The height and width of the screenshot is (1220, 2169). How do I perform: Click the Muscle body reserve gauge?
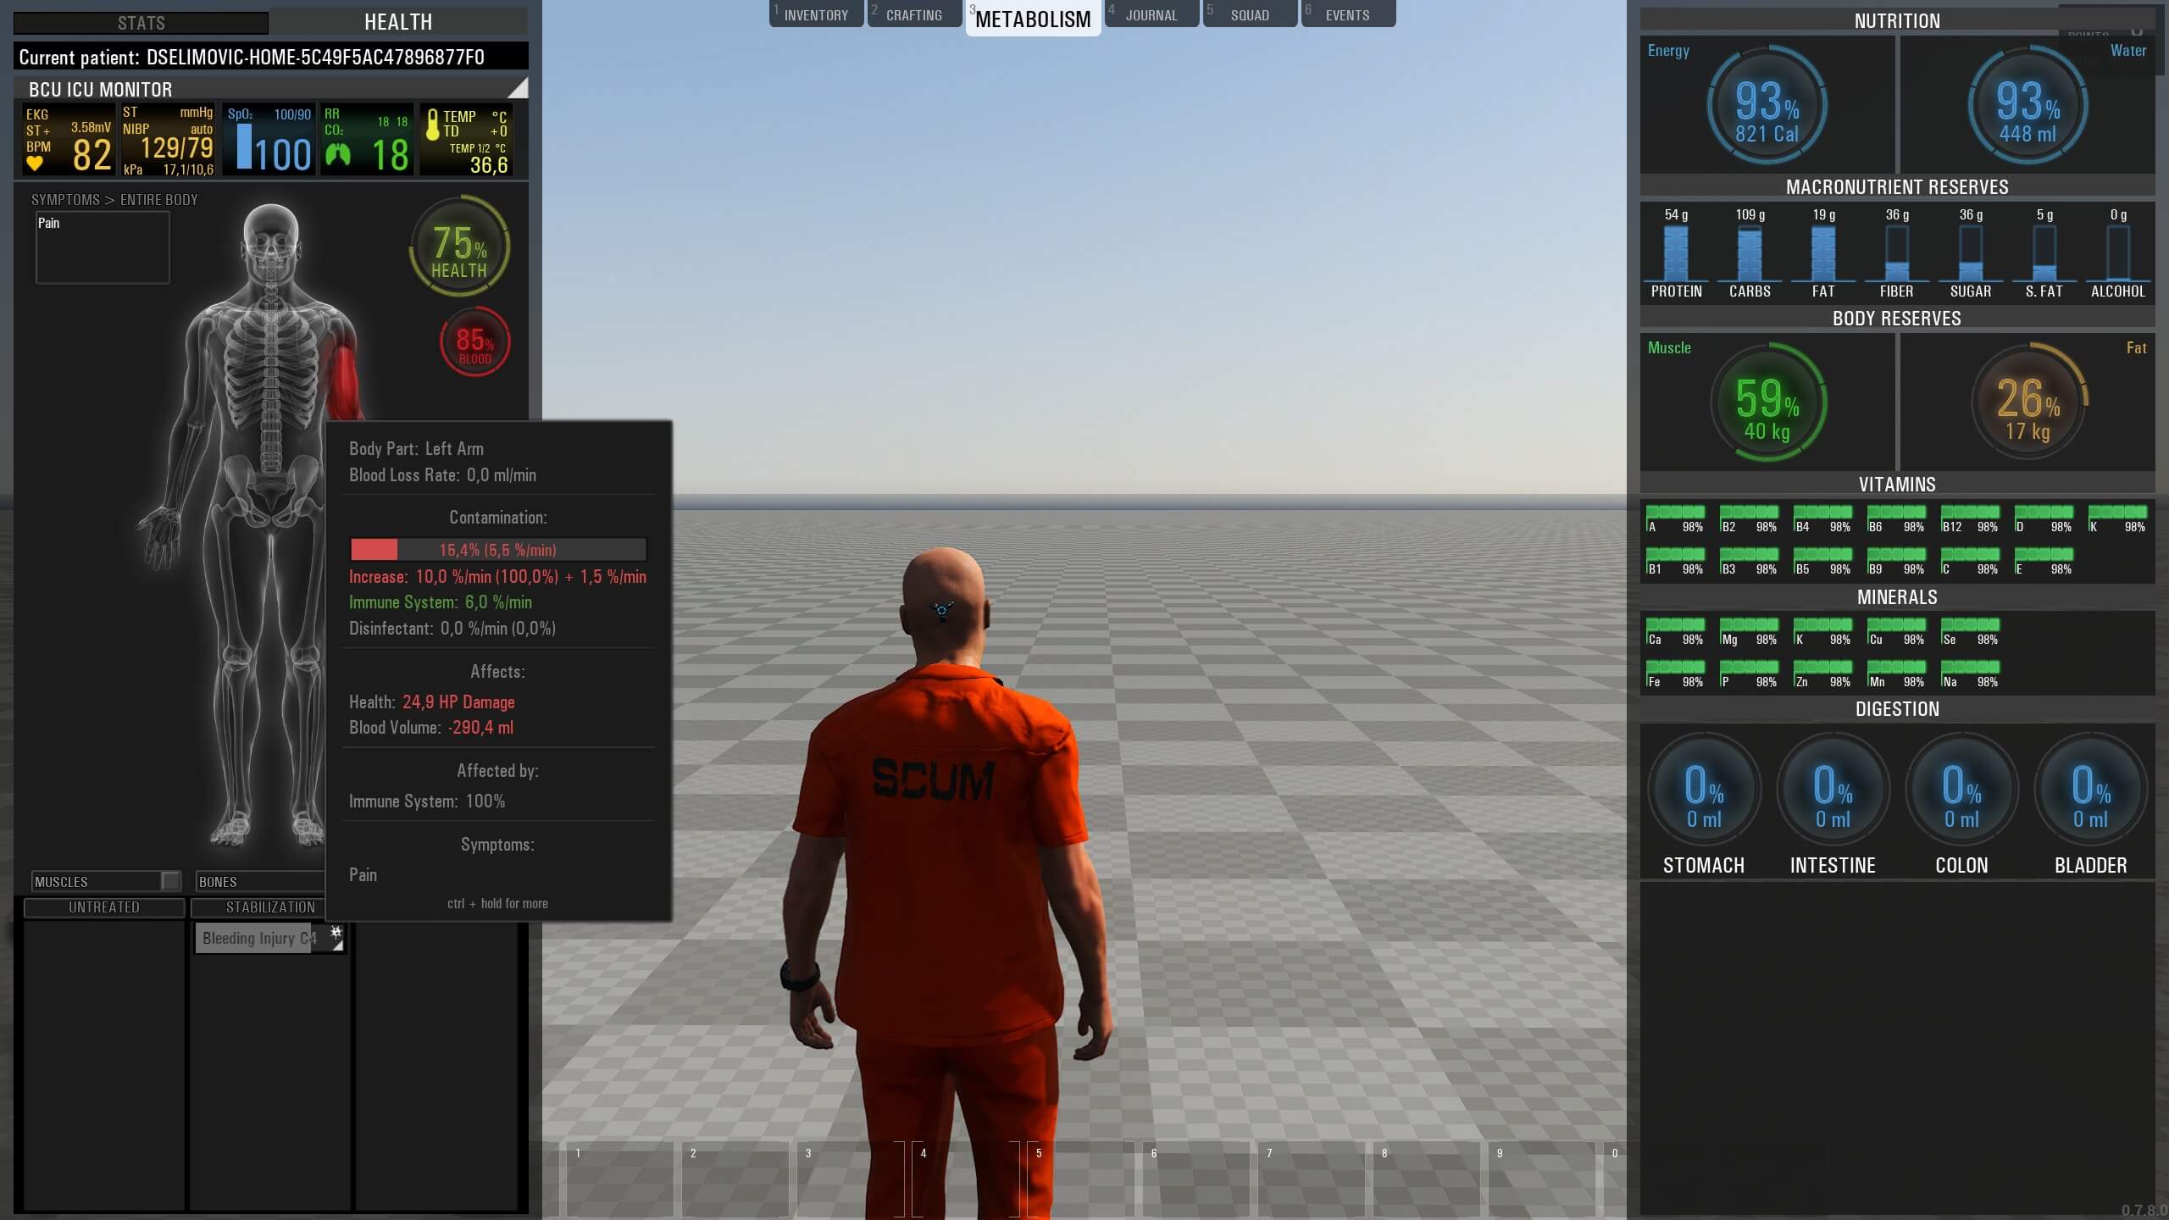pos(1767,402)
